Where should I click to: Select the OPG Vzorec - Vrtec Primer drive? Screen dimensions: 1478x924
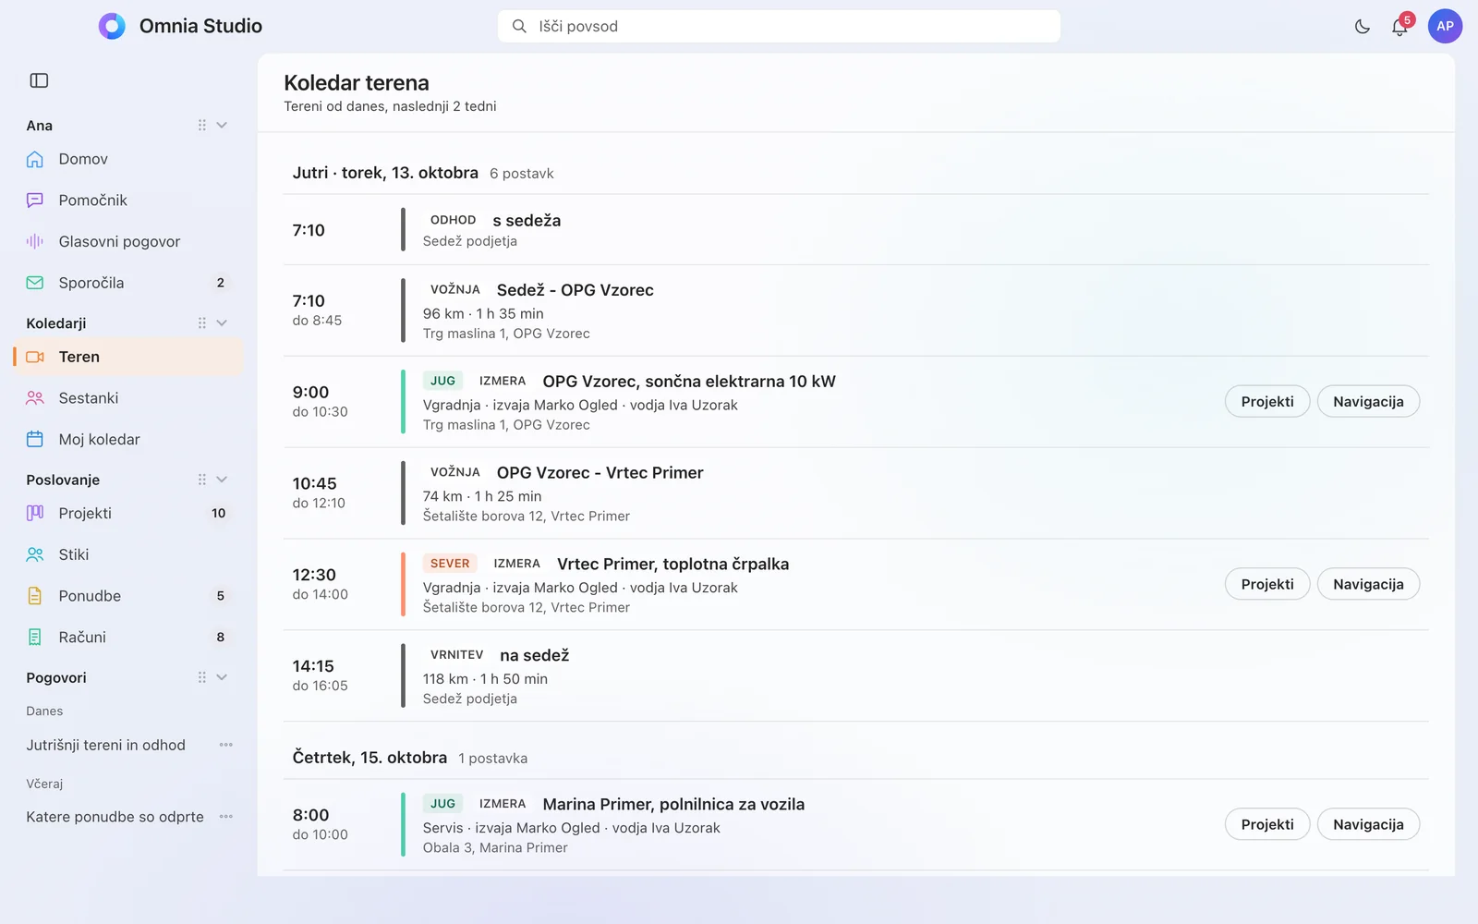(855, 493)
